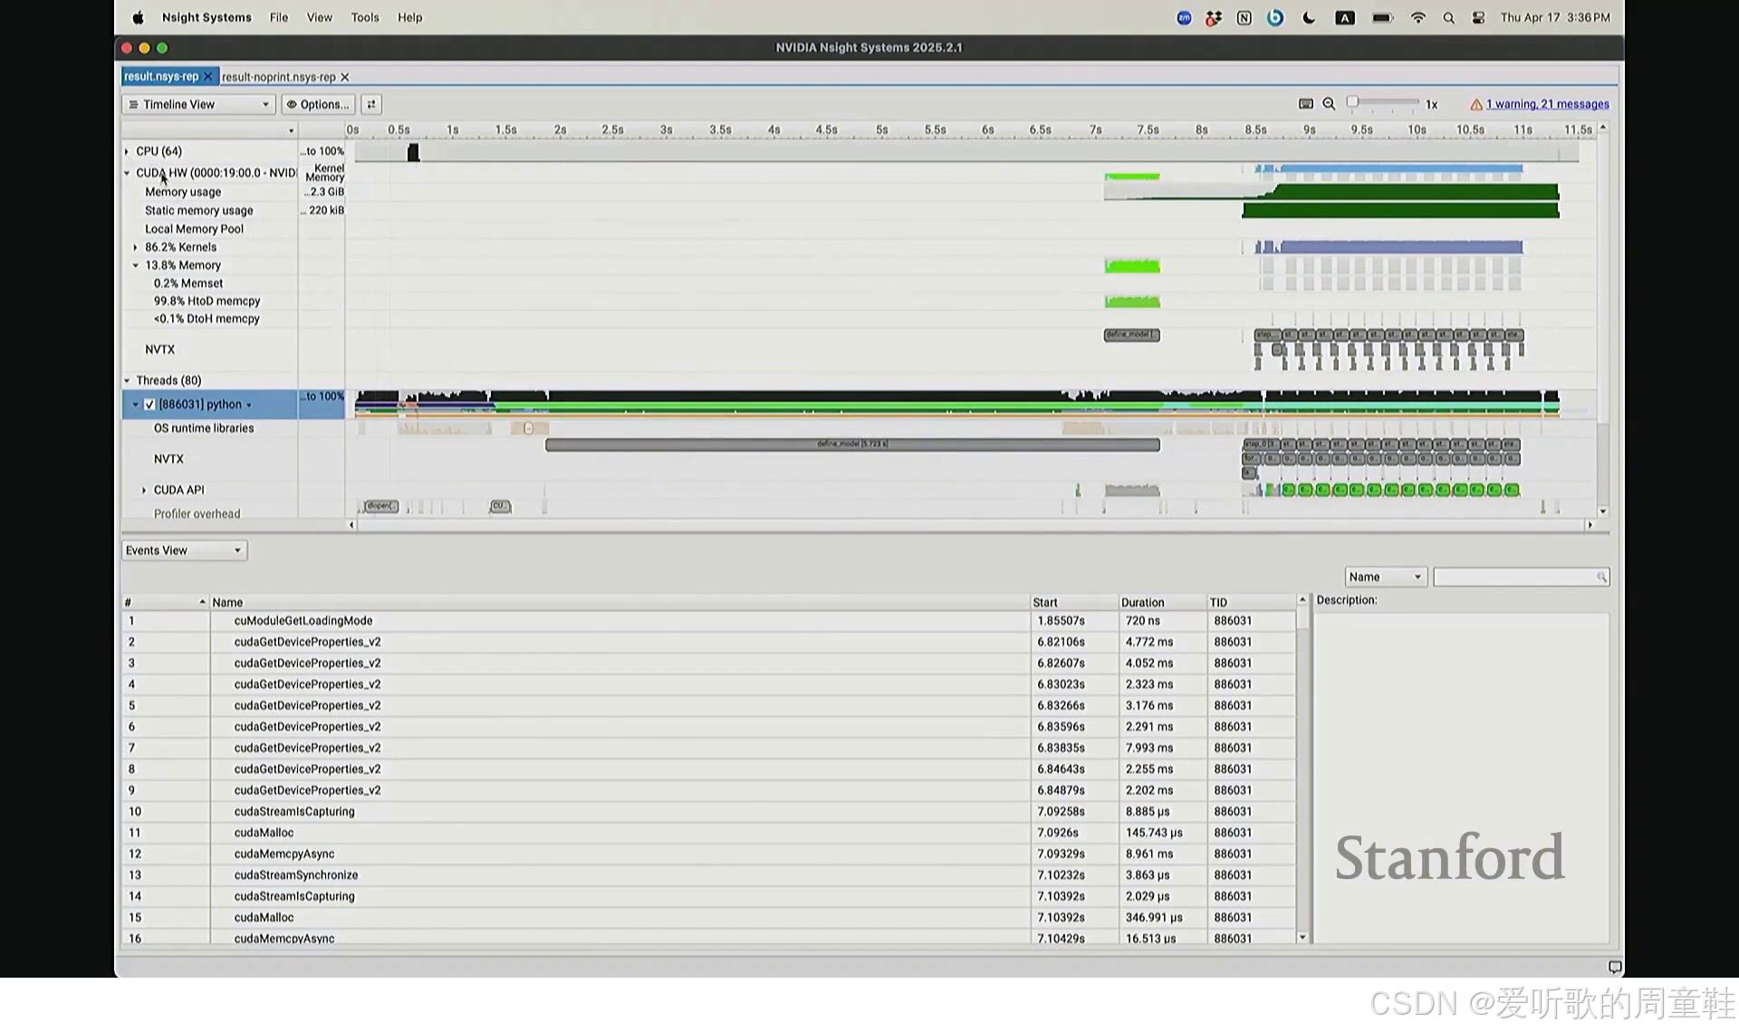Click the search magnifier in filter field
The width and height of the screenshot is (1739, 1032).
(x=1601, y=578)
